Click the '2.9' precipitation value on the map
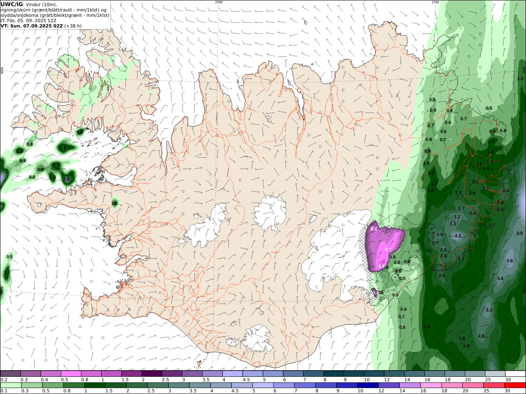The image size is (526, 394). coord(439,235)
